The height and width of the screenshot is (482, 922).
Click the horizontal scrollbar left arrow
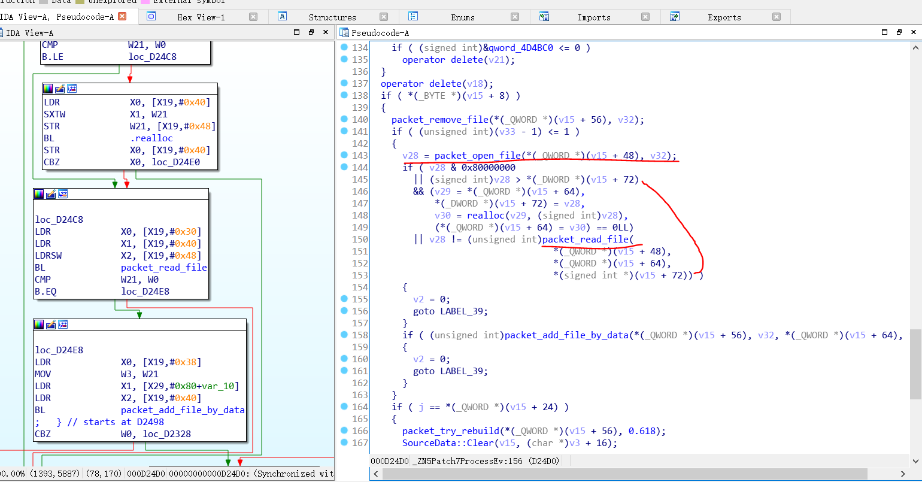(376, 474)
